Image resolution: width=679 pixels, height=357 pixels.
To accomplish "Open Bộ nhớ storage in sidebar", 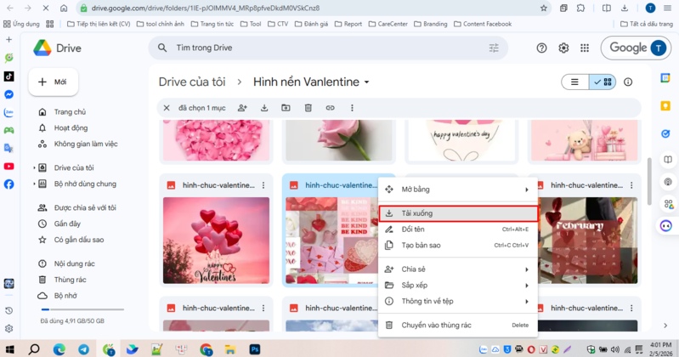I will click(x=65, y=296).
